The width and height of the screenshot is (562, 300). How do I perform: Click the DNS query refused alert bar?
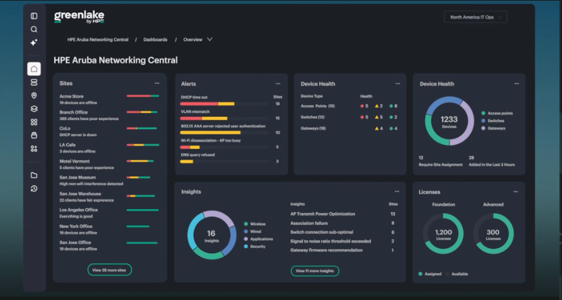[224, 161]
